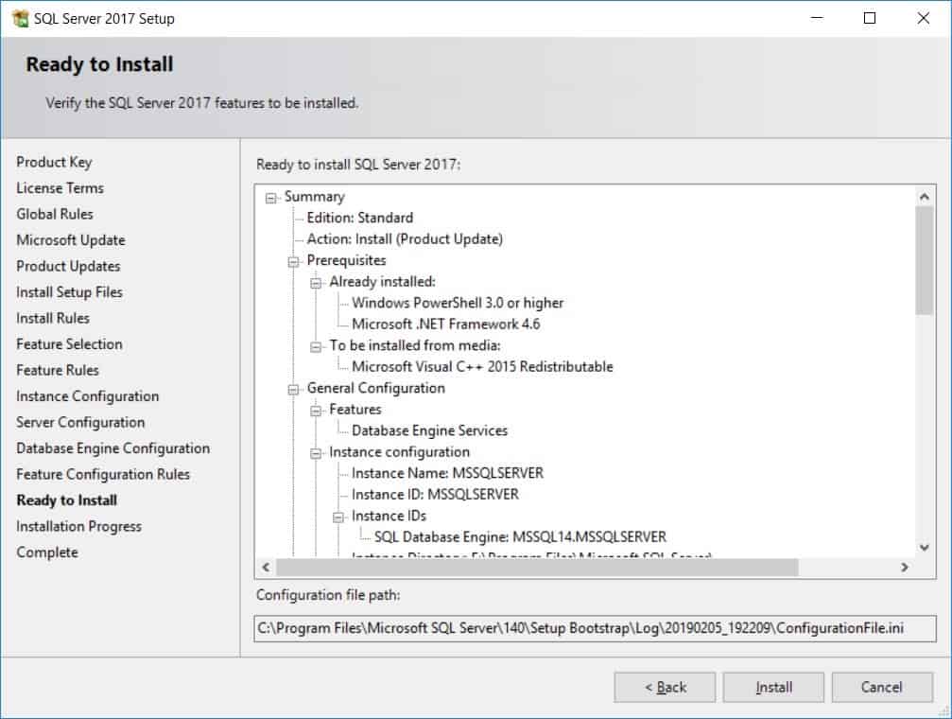Cancel the SQL Server setup
Viewport: 952px width, 719px height.
click(882, 688)
